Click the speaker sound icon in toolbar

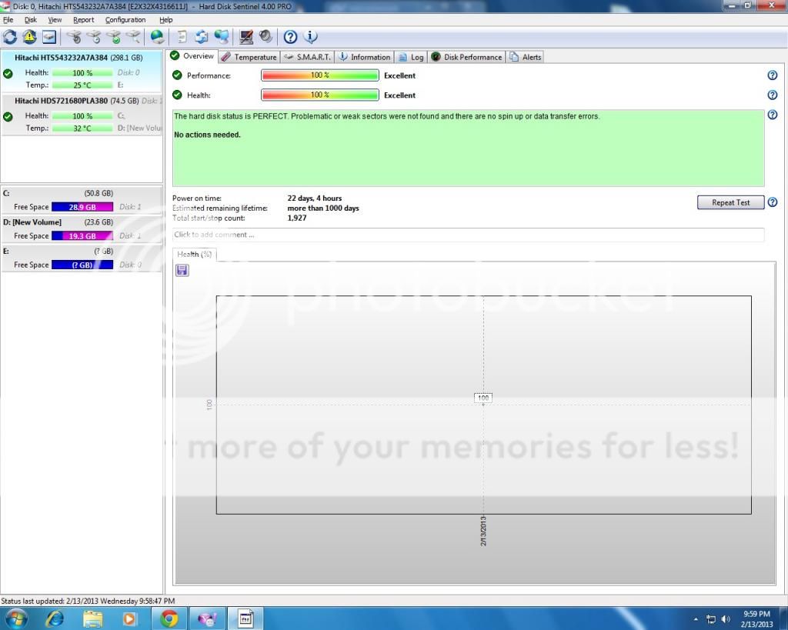(x=265, y=36)
